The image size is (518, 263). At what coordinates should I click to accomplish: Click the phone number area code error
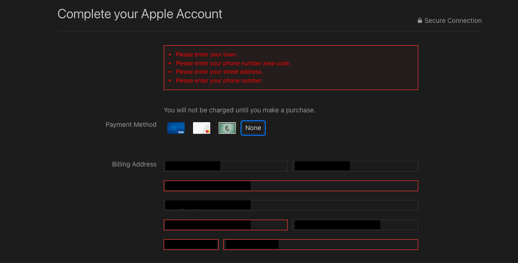(233, 63)
